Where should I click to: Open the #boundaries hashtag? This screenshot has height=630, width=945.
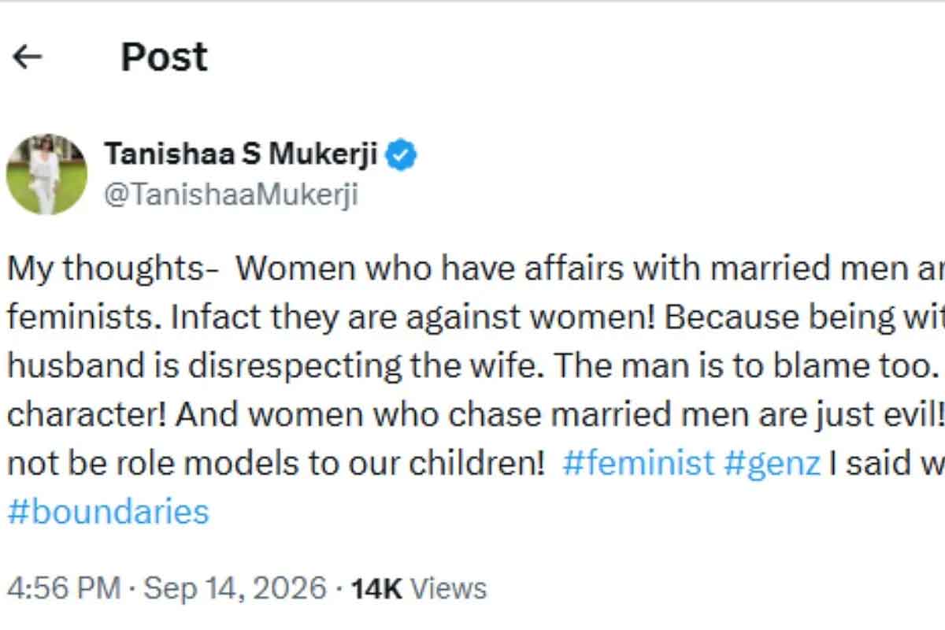pyautogui.click(x=109, y=512)
